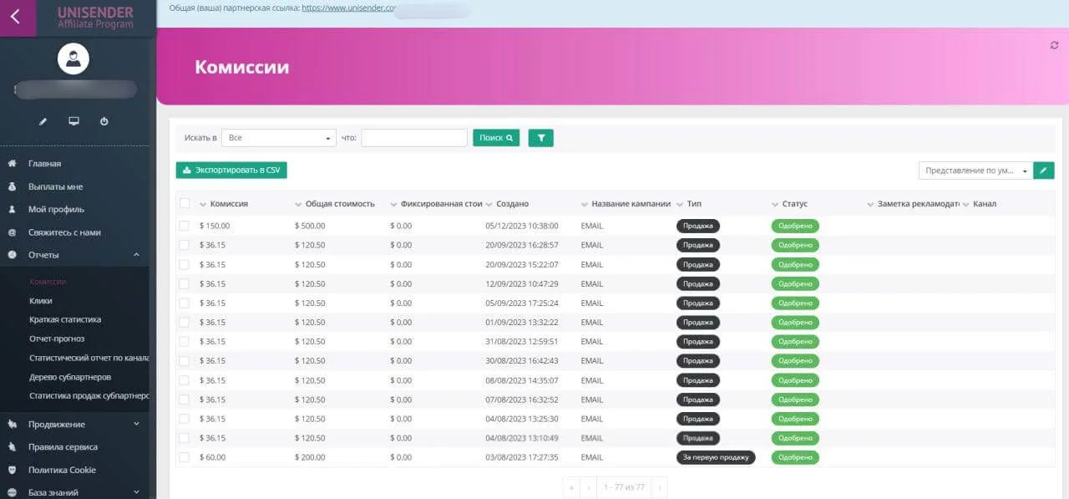
Task: Click the user avatar picture
Action: coord(73,59)
